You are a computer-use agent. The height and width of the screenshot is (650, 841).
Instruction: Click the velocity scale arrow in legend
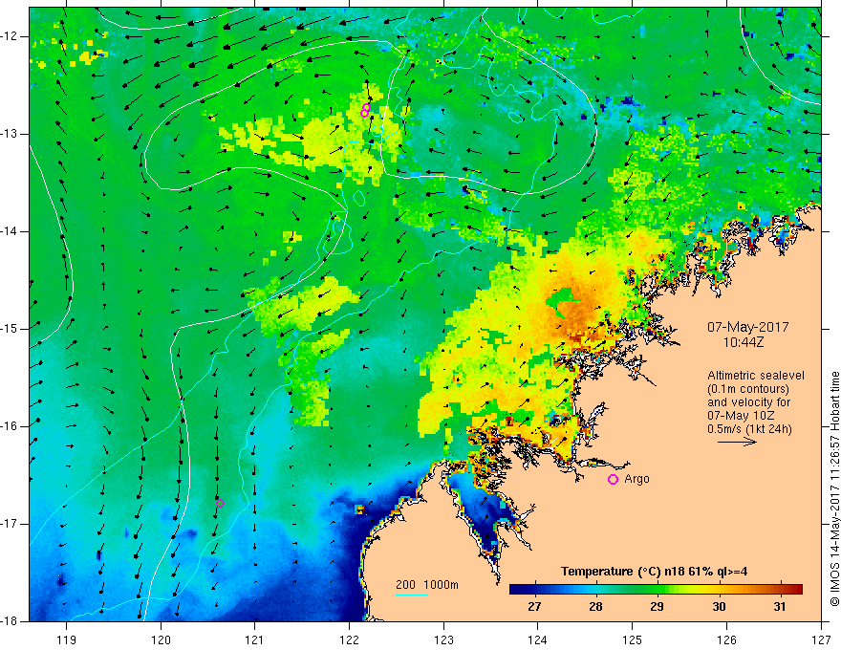tap(737, 442)
